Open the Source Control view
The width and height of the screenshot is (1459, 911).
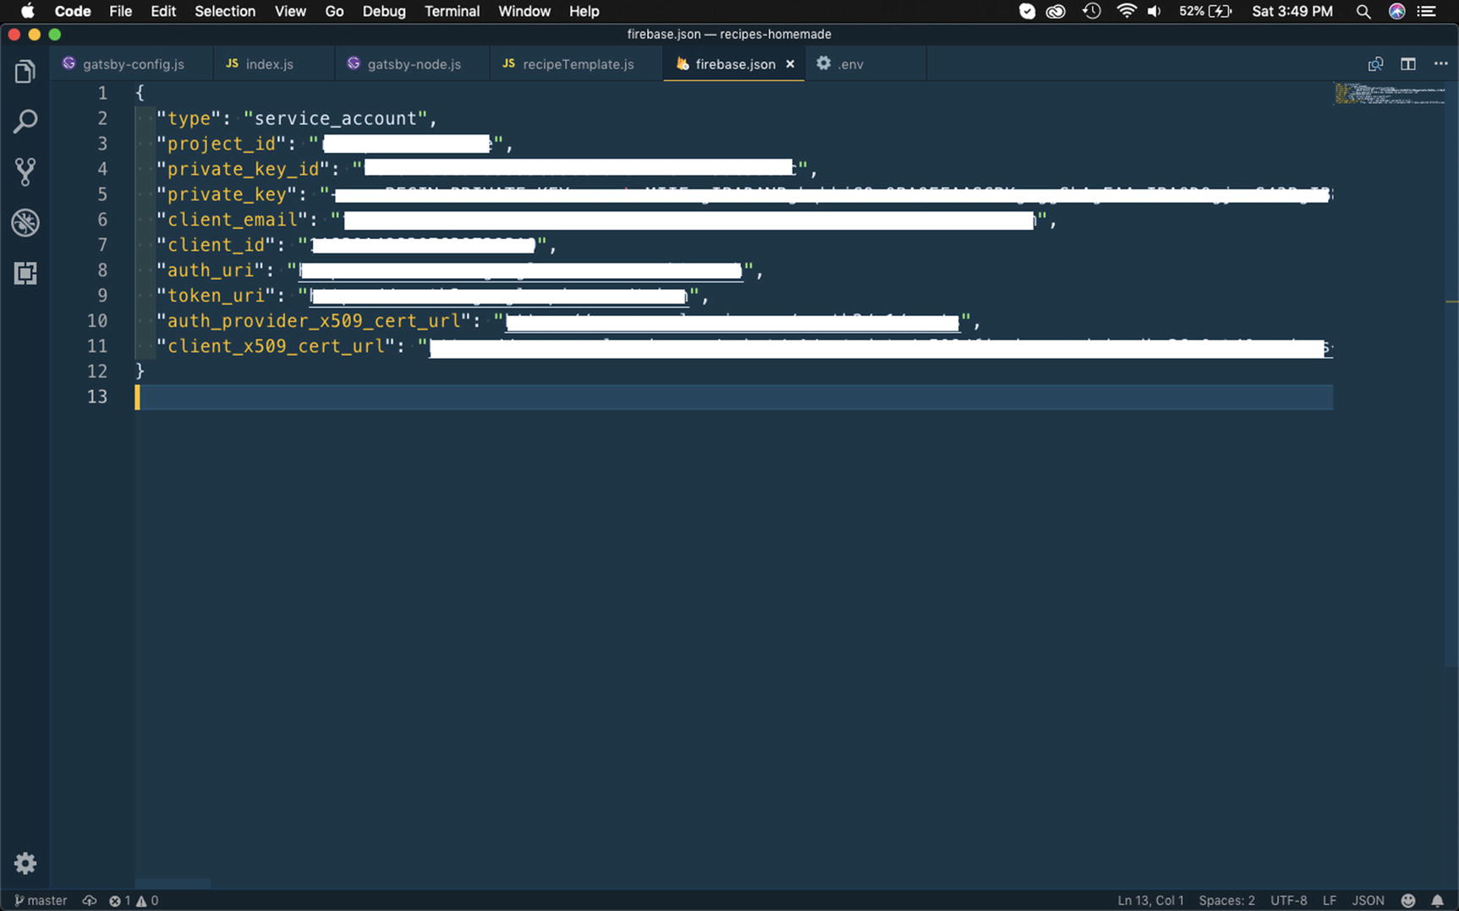(25, 172)
